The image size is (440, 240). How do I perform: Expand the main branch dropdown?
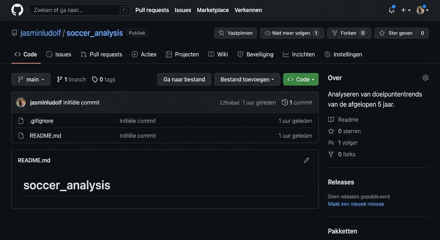coord(31,79)
